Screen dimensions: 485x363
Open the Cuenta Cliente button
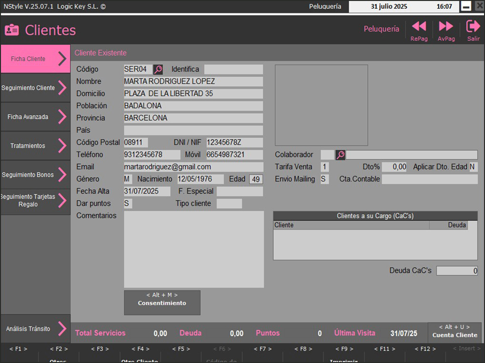pyautogui.click(x=455, y=332)
